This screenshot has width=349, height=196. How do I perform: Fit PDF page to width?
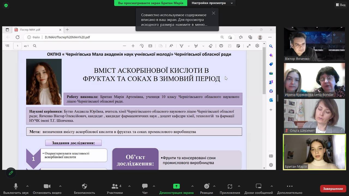point(150,46)
